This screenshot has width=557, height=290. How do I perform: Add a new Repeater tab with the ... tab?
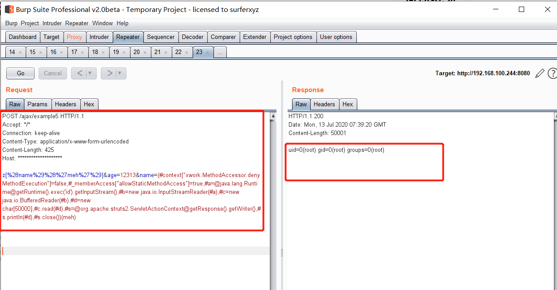(220, 52)
